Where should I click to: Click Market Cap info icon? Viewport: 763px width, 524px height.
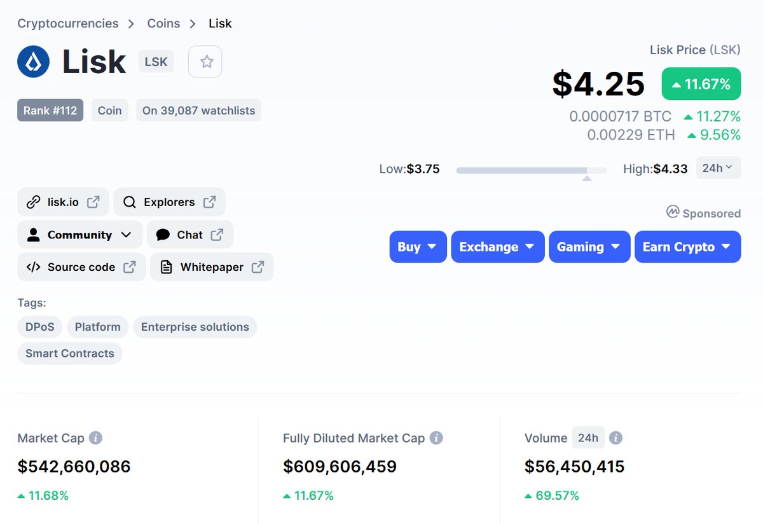click(95, 438)
